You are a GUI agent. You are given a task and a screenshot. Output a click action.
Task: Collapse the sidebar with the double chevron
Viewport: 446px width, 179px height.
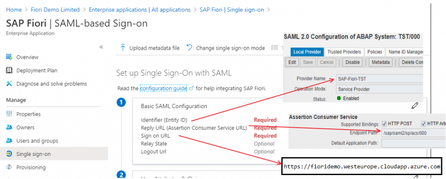pos(101,47)
